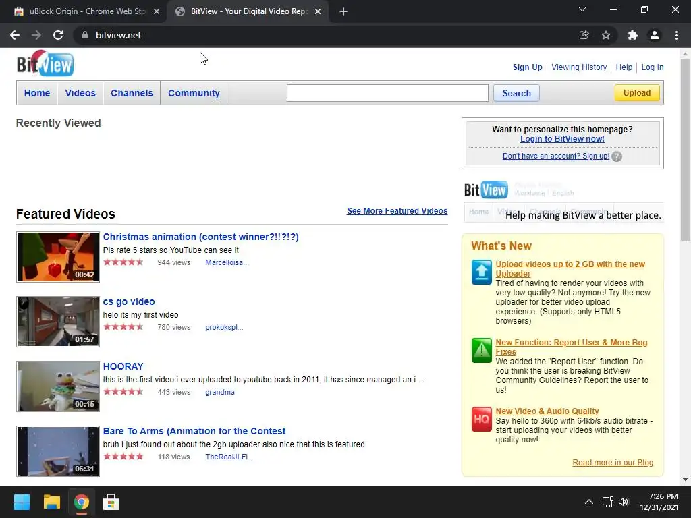Click the network icon in system tray

(608, 502)
